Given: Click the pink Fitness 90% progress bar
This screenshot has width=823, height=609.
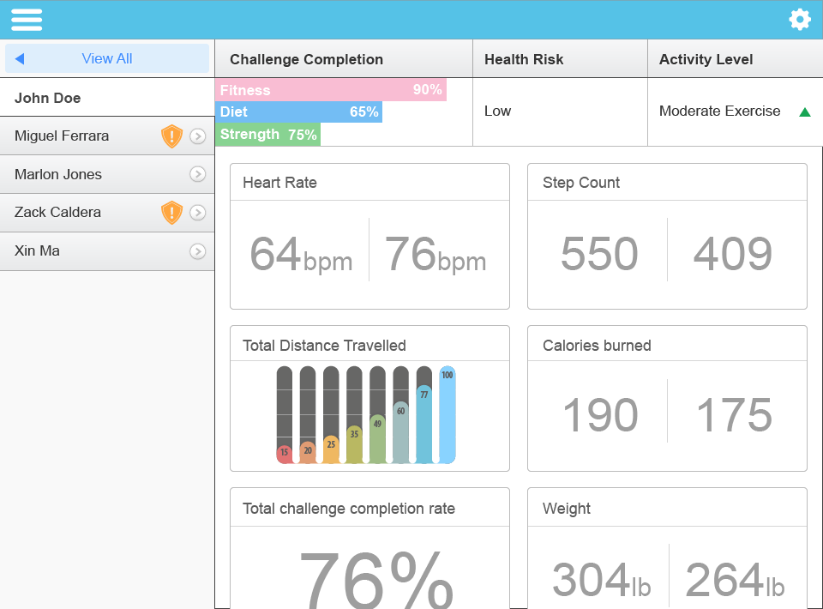Looking at the screenshot, I should 330,90.
